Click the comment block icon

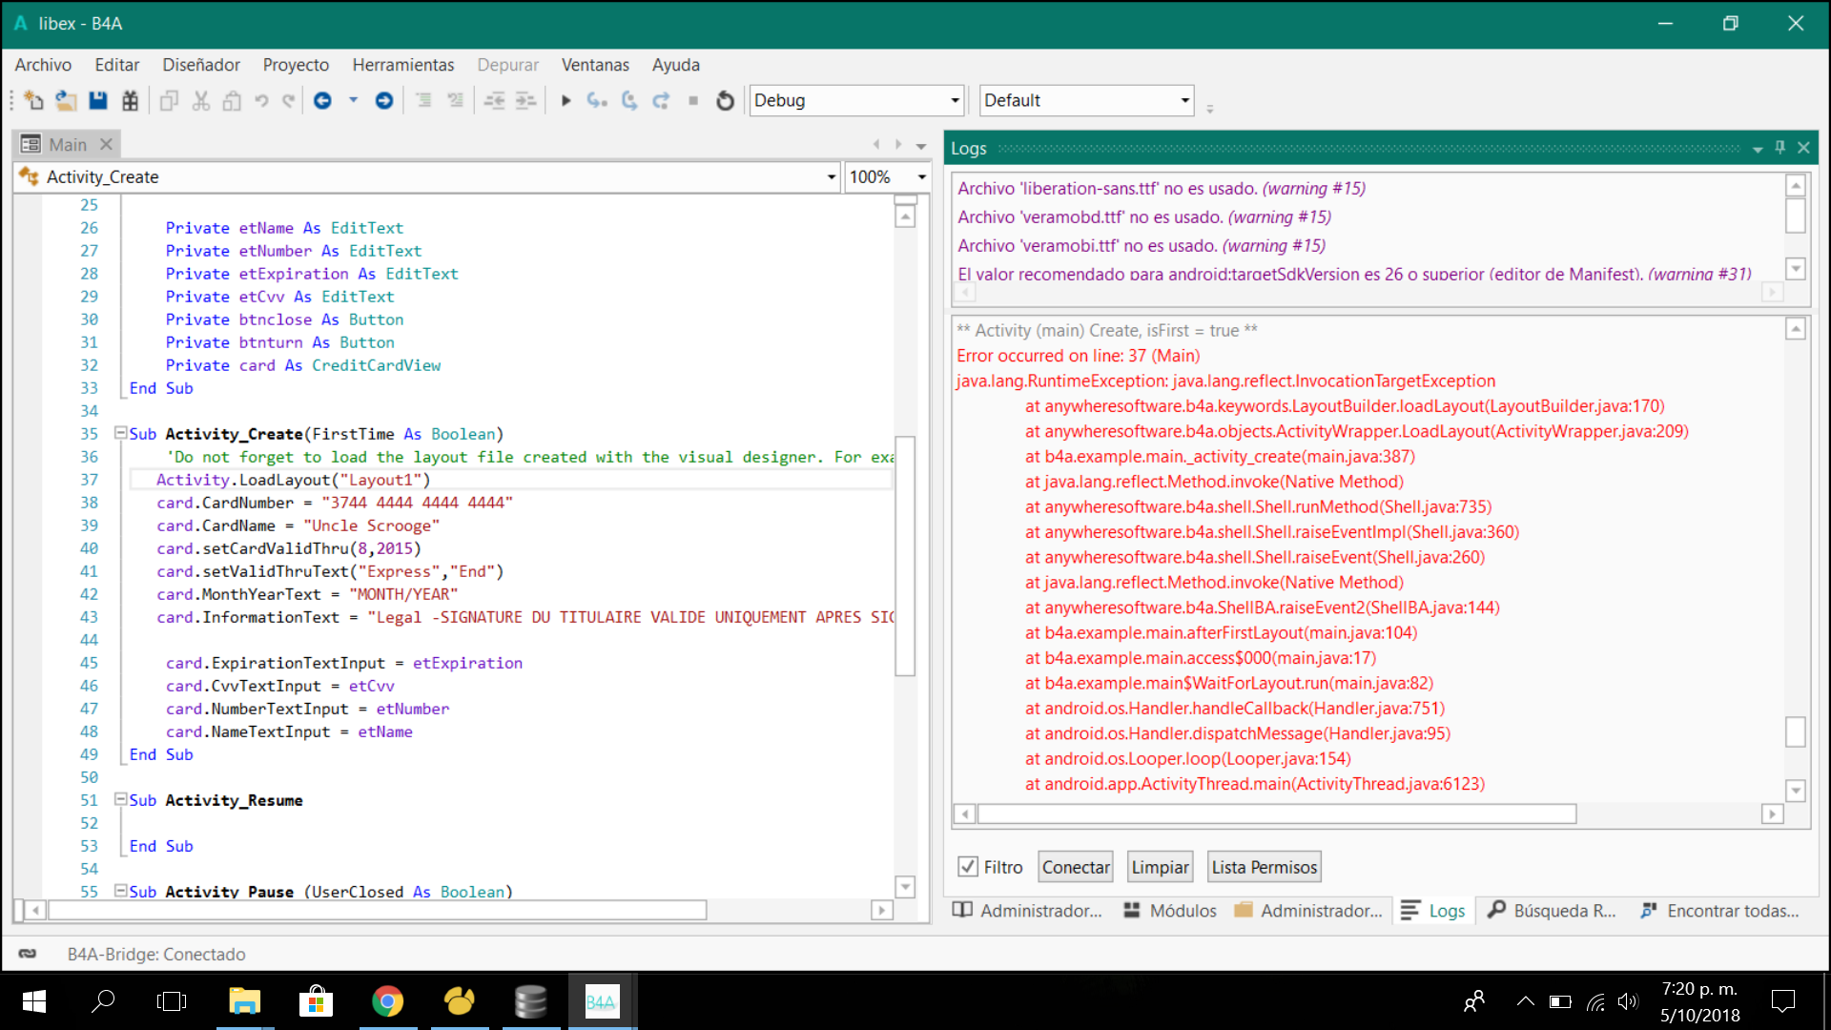pos(424,100)
